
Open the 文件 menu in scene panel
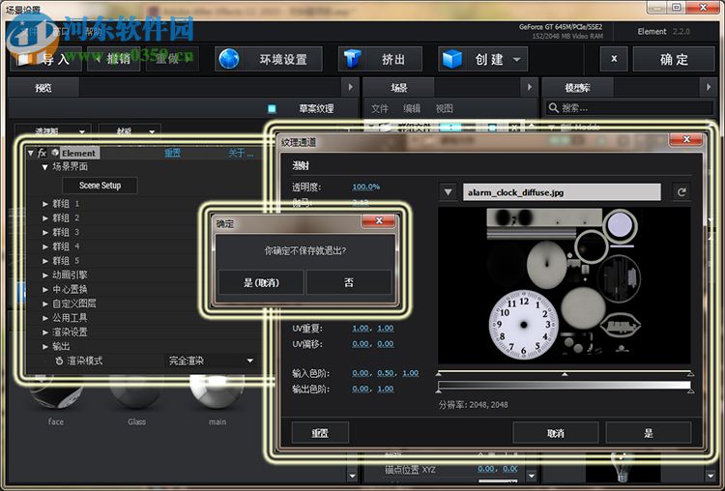point(380,108)
